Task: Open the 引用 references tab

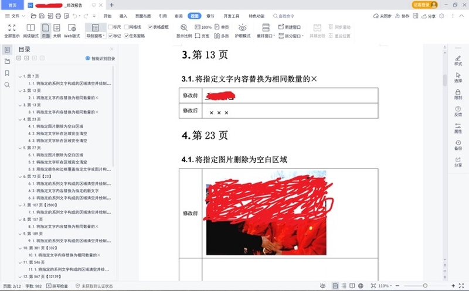Action: [163, 16]
